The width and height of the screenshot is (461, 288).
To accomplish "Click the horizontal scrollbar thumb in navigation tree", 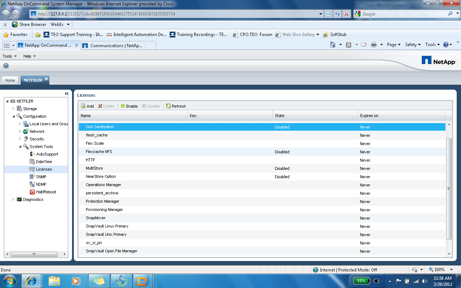I will tap(34, 254).
